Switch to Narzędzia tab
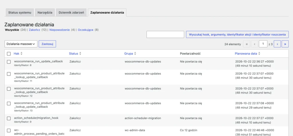Viewport: 293px width, 136px height. (45, 13)
